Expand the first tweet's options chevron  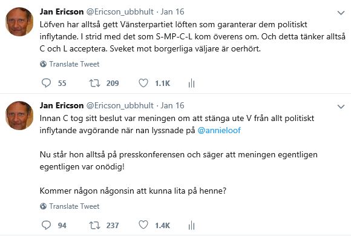[341, 13]
